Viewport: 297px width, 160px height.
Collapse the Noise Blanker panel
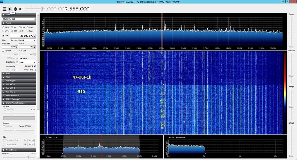tap(19, 150)
